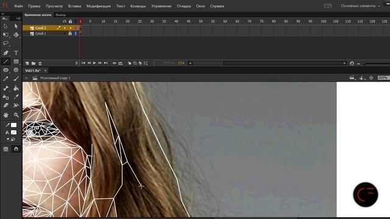Open the Модификация menu
This screenshot has width=390, height=219.
(99, 6)
